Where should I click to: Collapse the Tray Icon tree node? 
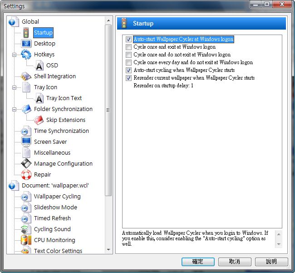coord(14,87)
